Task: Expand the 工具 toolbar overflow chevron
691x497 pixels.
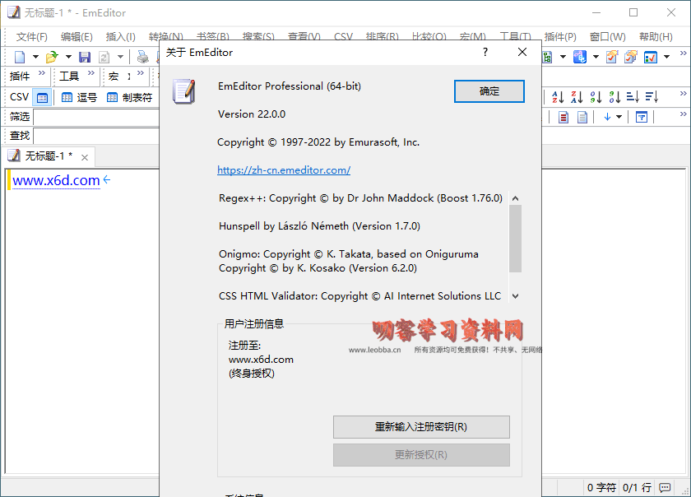Action: (x=91, y=73)
